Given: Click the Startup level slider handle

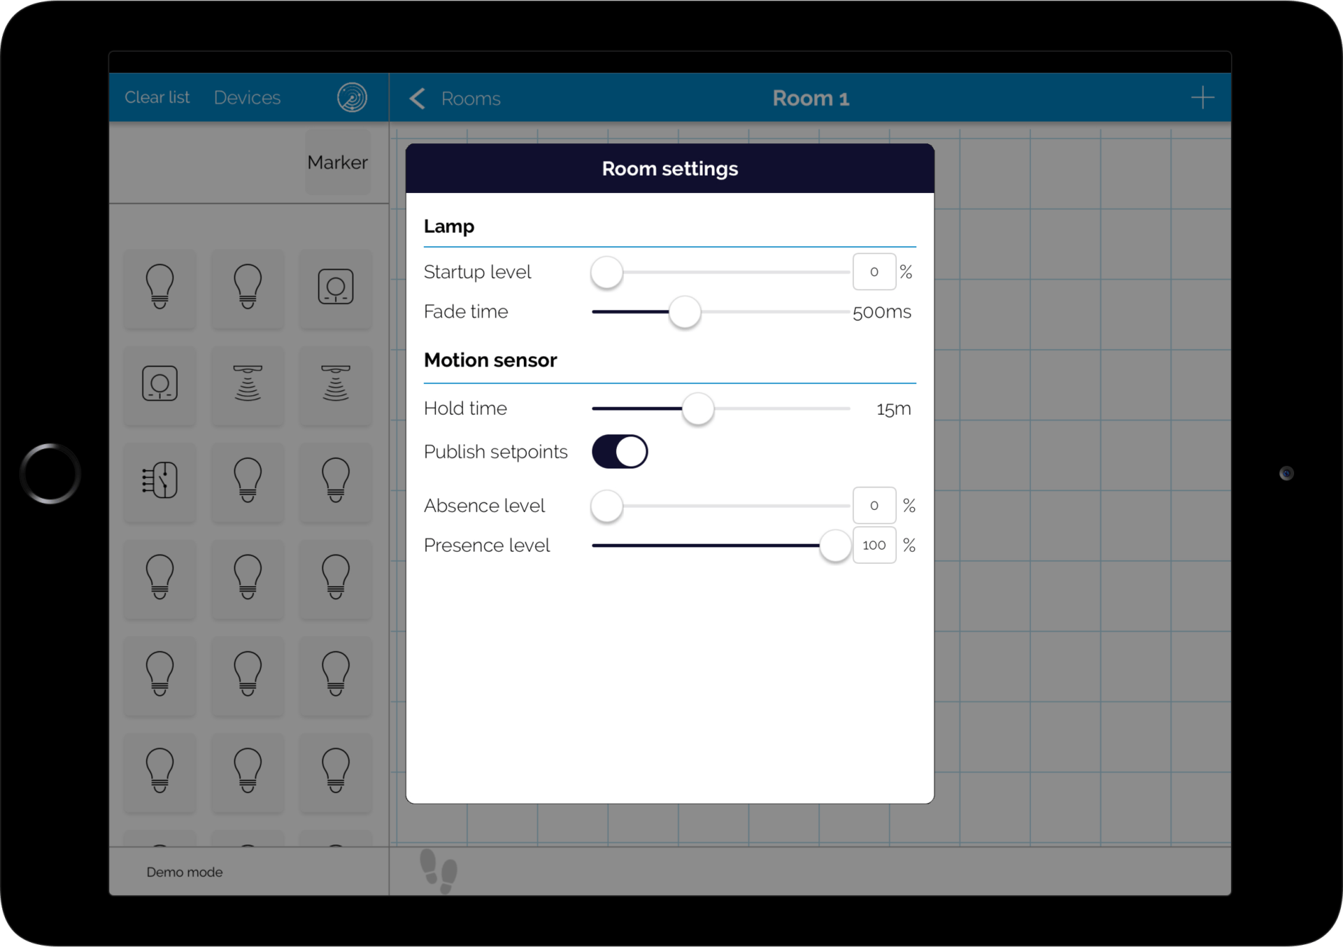Looking at the screenshot, I should point(606,272).
